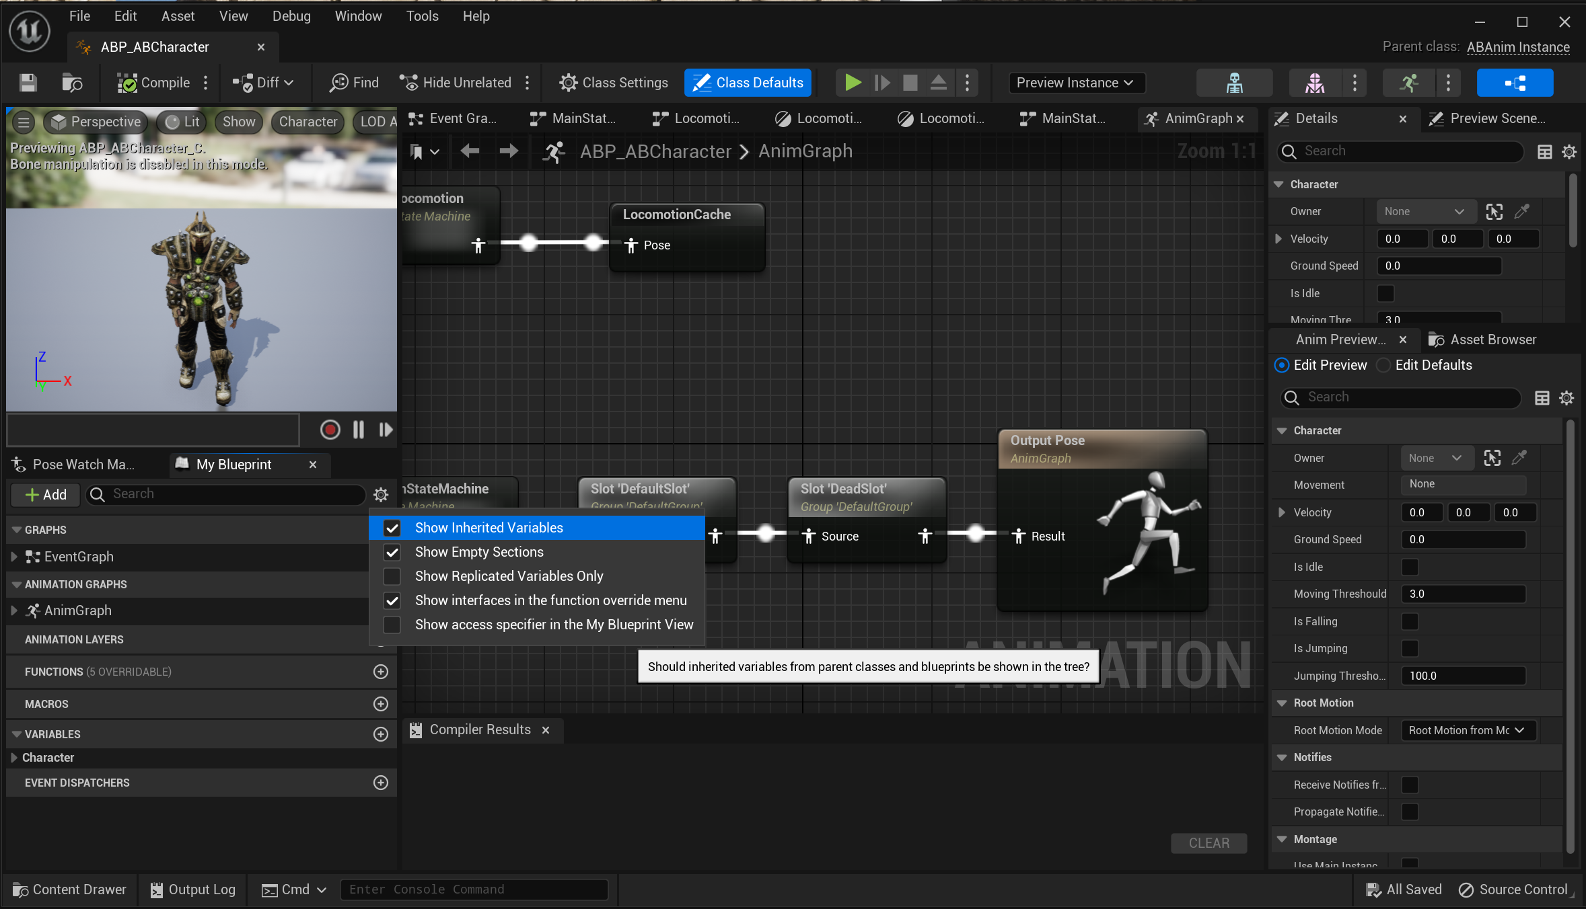Enable Show access specifier in My Blueprint View

392,625
